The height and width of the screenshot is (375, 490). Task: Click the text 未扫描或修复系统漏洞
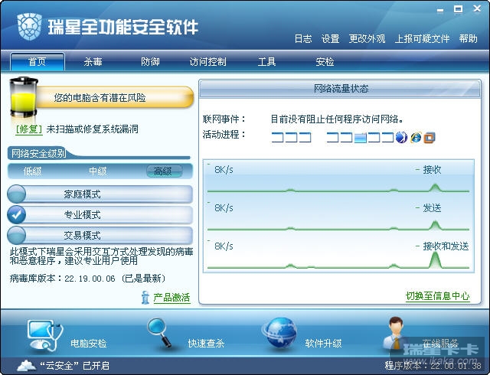(x=92, y=129)
